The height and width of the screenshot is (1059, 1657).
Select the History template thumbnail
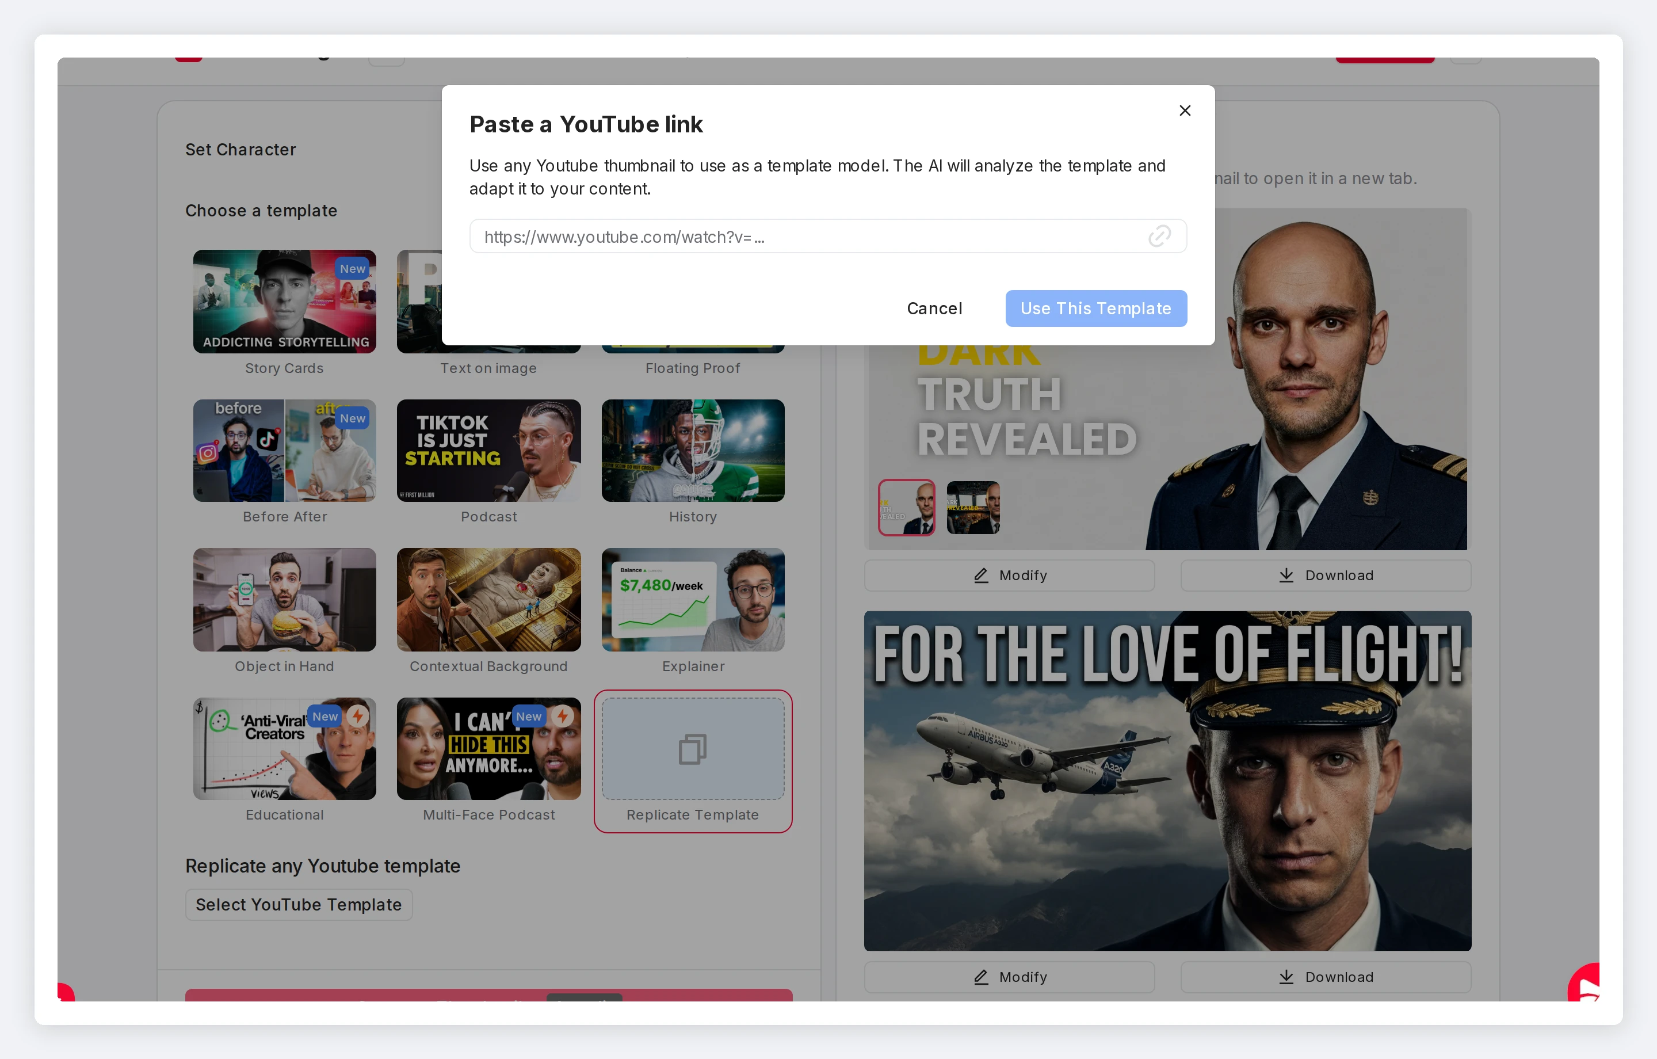[x=692, y=450]
